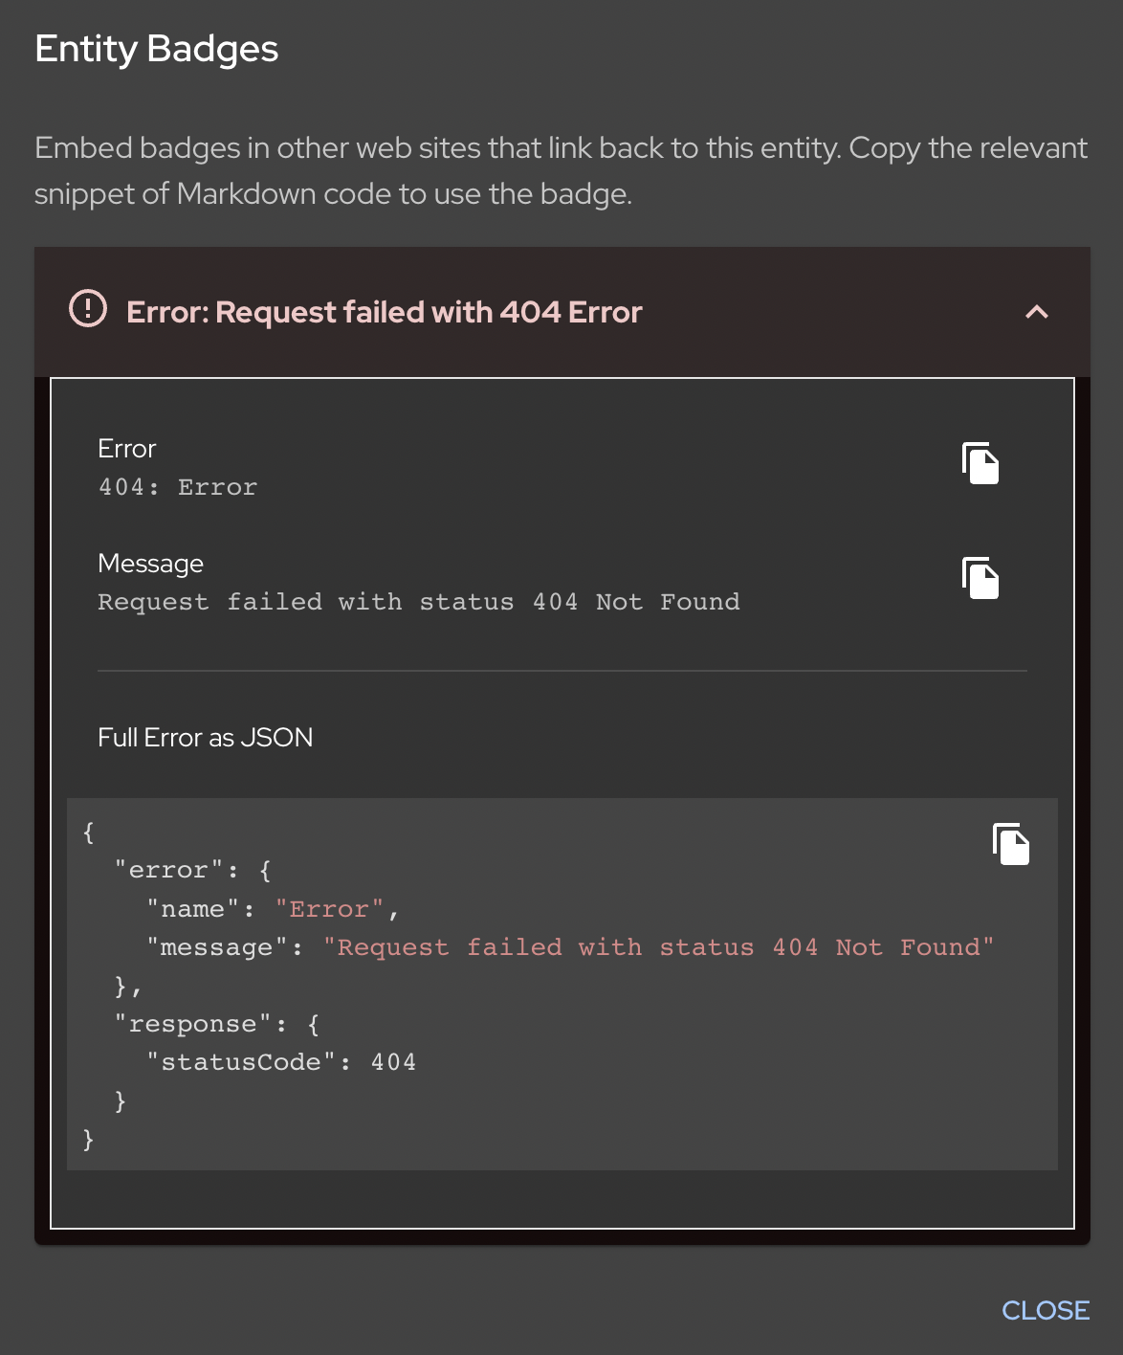1123x1355 pixels.
Task: Copy 'Request failed with status 404 Not Found'
Action: 980,578
